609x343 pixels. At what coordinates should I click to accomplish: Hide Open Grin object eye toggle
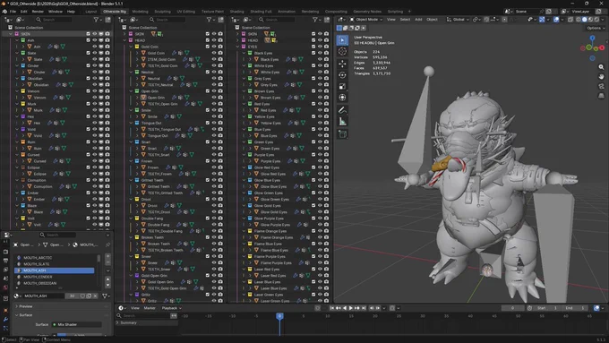click(x=214, y=98)
